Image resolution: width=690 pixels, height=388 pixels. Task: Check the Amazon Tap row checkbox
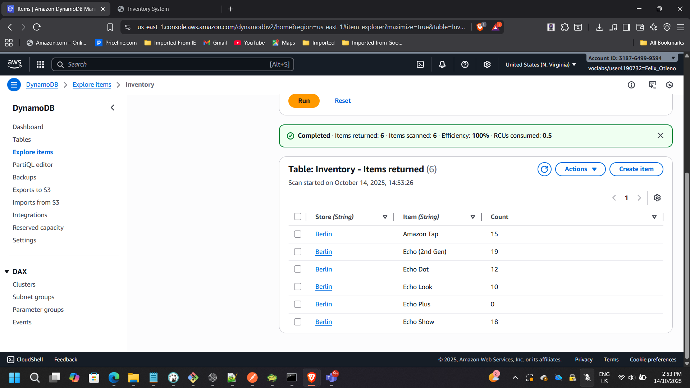click(297, 234)
